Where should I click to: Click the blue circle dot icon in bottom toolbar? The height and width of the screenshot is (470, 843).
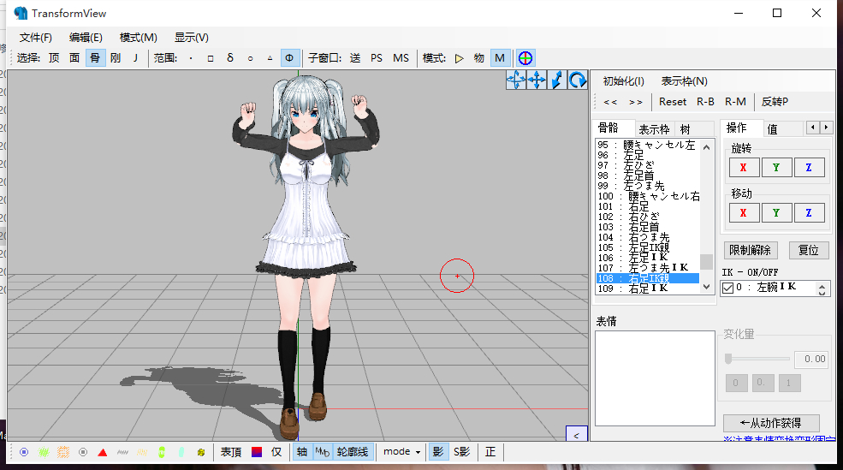24,451
